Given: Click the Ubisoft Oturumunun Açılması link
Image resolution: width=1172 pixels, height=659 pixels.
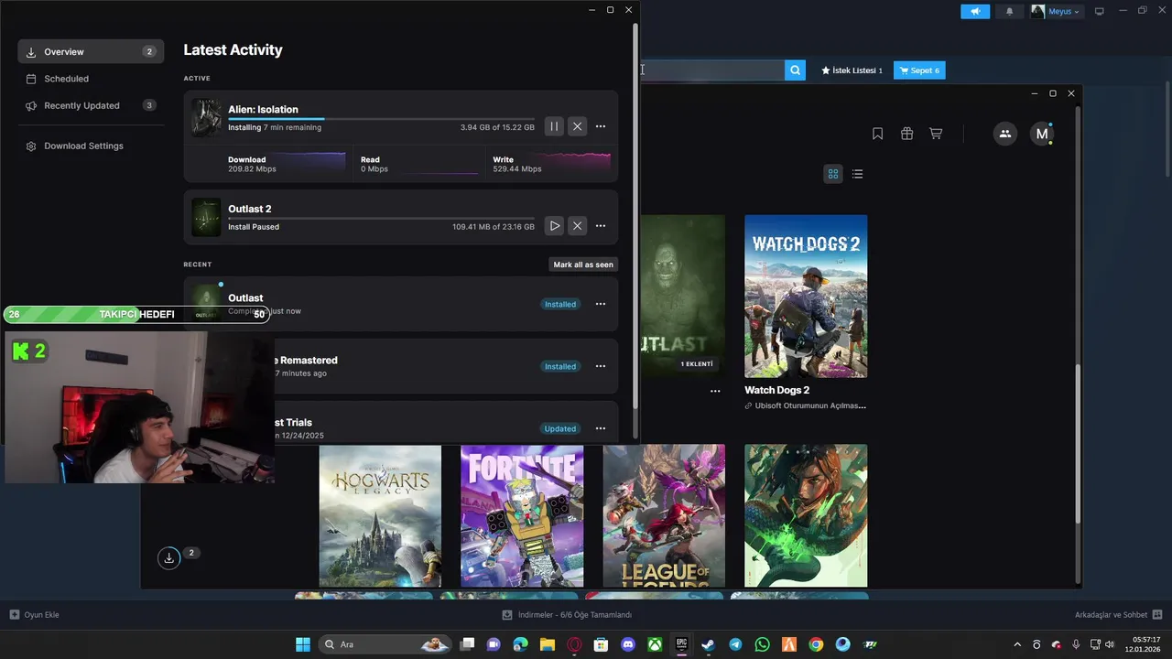Looking at the screenshot, I should (x=806, y=405).
